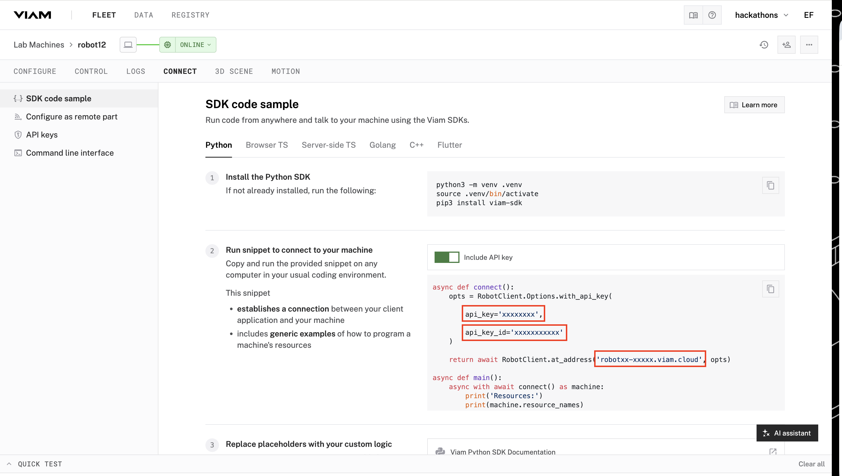Select the Flutter language tab
The width and height of the screenshot is (842, 476).
450,145
